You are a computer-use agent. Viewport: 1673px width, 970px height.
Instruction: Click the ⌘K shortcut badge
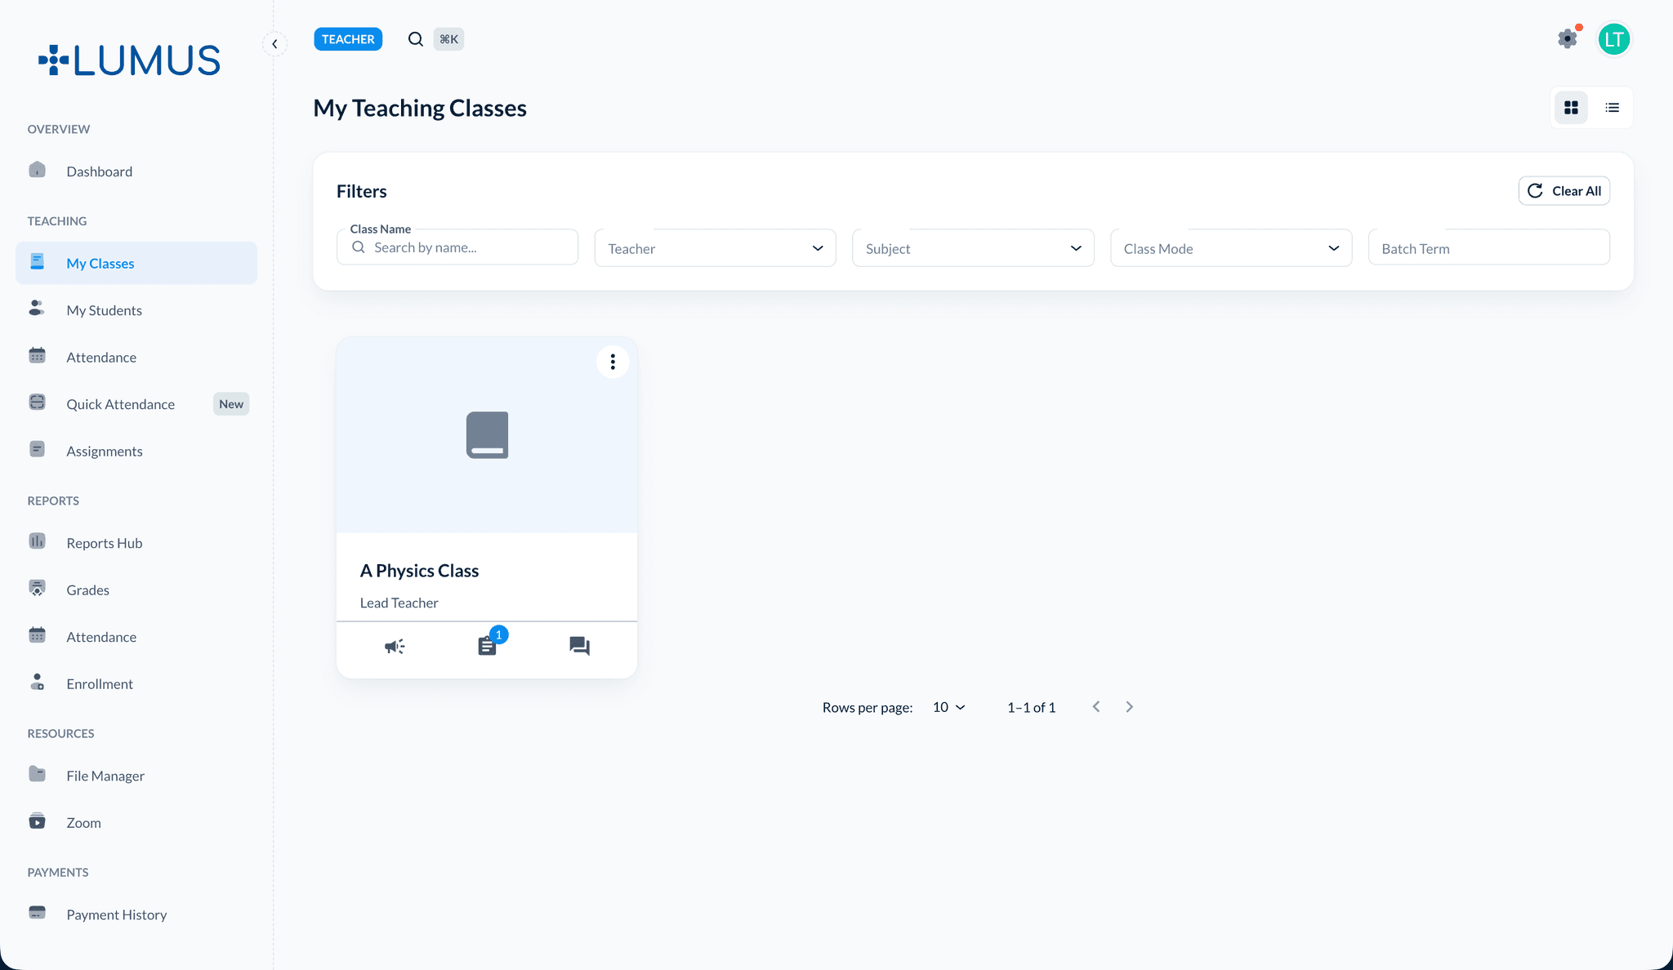click(x=448, y=39)
